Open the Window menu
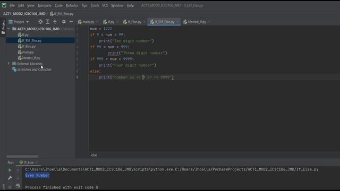This screenshot has height=191, width=340. point(117,5)
